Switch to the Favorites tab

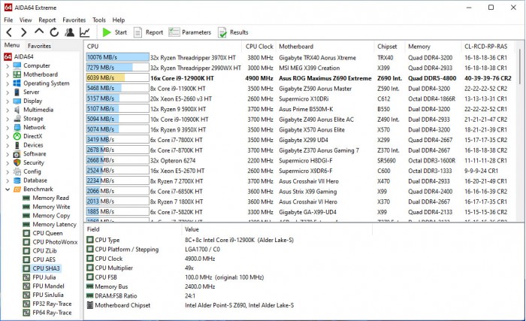tap(40, 46)
